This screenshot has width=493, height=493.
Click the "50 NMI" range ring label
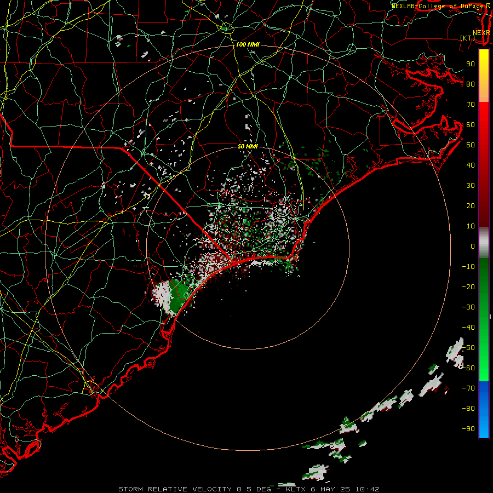(248, 146)
